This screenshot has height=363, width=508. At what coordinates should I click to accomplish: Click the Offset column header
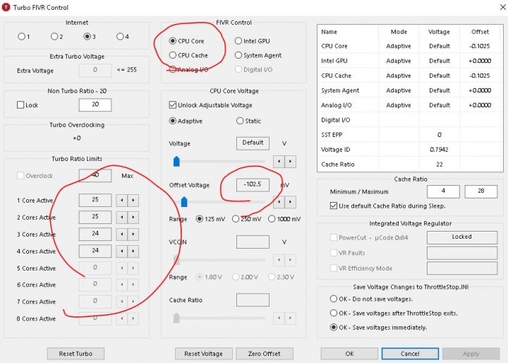480,32
